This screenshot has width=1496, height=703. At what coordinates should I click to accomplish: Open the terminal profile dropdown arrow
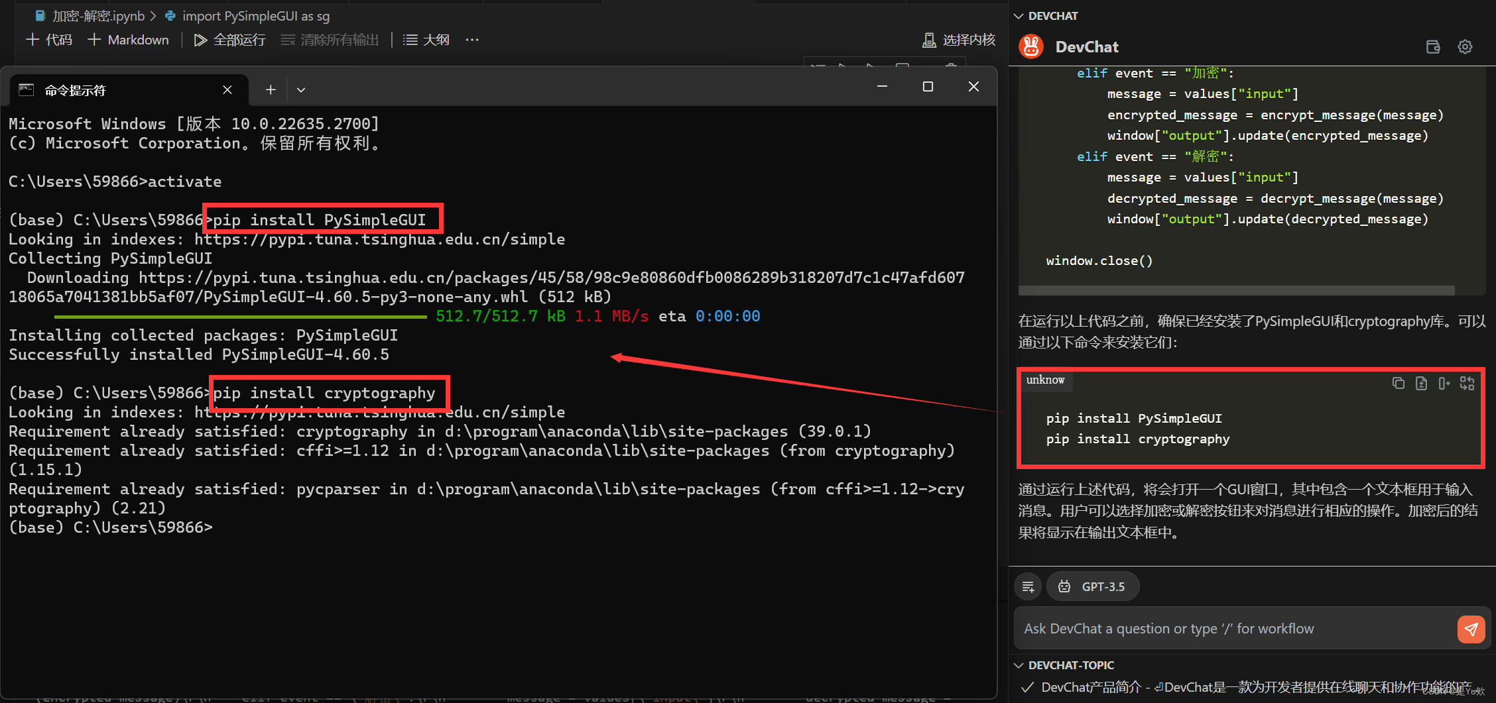(301, 89)
